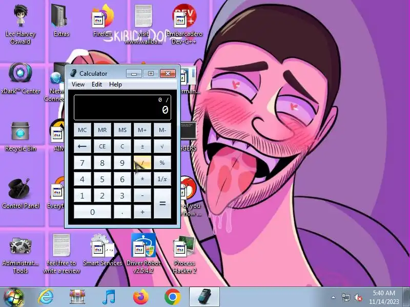Click the plus-minus sign button
Screen dimensions: 410x307
(142, 146)
